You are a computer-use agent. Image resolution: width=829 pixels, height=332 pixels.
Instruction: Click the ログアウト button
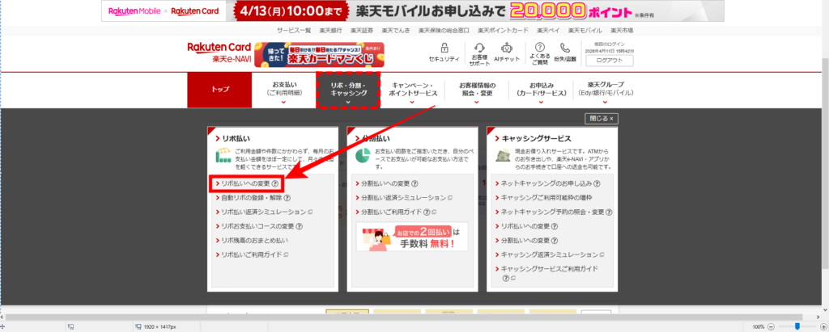coord(609,60)
